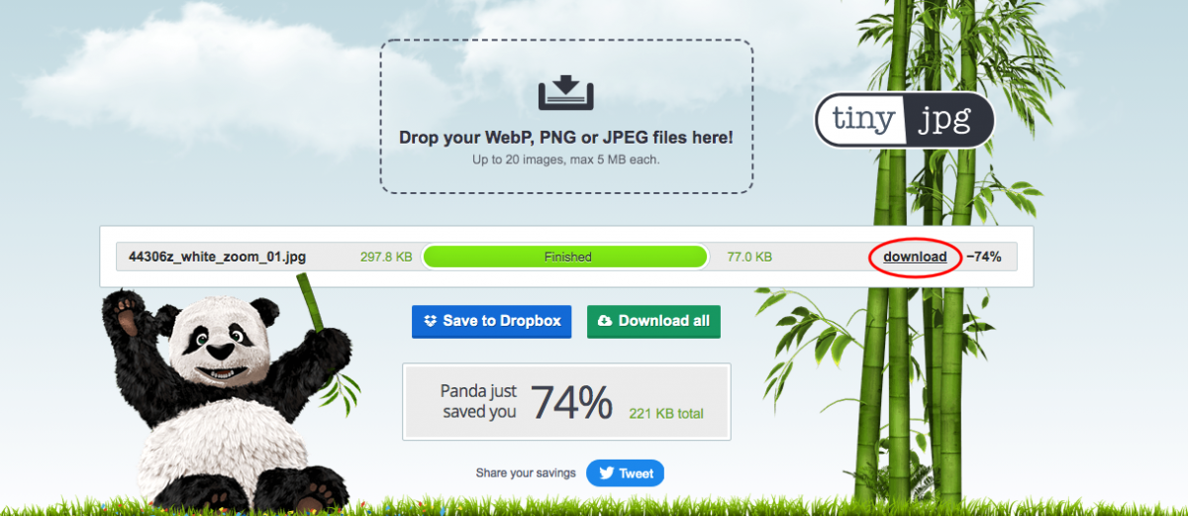This screenshot has height=516, width=1188.
Task: Select the 44306z_white_zoom_01.jpg file name
Action: pyautogui.click(x=217, y=257)
